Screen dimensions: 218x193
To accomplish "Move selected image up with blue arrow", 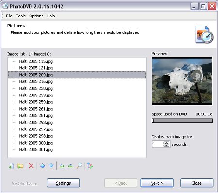I will click(43, 166).
